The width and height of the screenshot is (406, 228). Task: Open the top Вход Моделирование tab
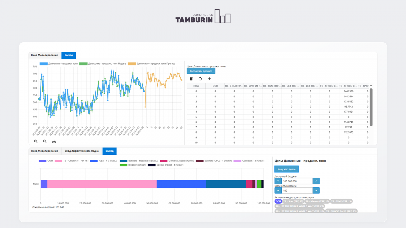click(x=45, y=55)
